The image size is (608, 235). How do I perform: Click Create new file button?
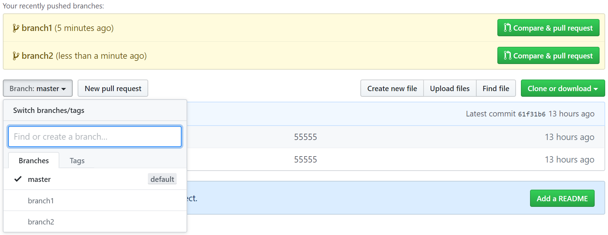coord(392,88)
